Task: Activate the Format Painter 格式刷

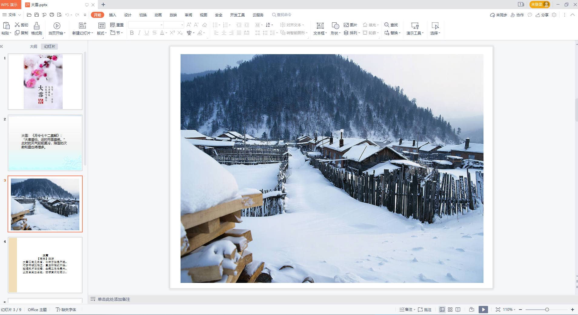Action: 37,29
